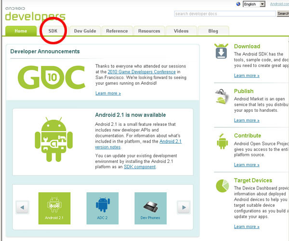Click the Android.com link at top right
Image resolution: width=289 pixels, height=241 pixels.
[x=279, y=4]
